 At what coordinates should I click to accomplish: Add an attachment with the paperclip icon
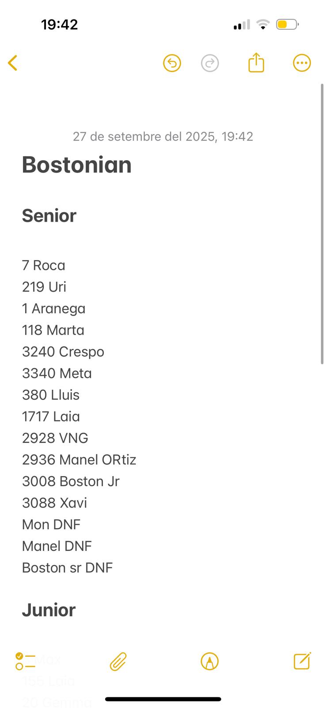click(118, 662)
